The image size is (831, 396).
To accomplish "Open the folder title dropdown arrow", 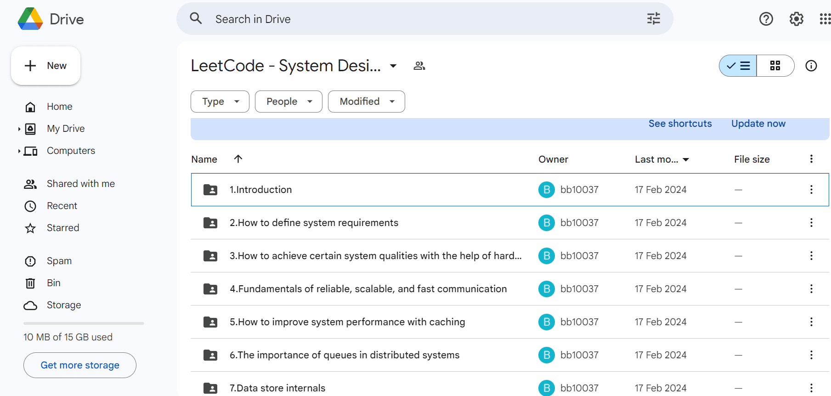I will (x=393, y=66).
